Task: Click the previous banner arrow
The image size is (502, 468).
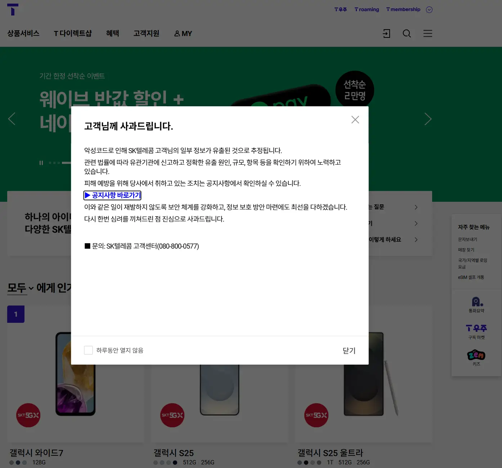Action: click(12, 119)
